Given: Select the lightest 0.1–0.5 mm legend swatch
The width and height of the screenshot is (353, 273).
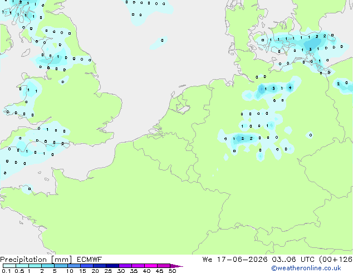Looking at the screenshot, I should point(9,266).
